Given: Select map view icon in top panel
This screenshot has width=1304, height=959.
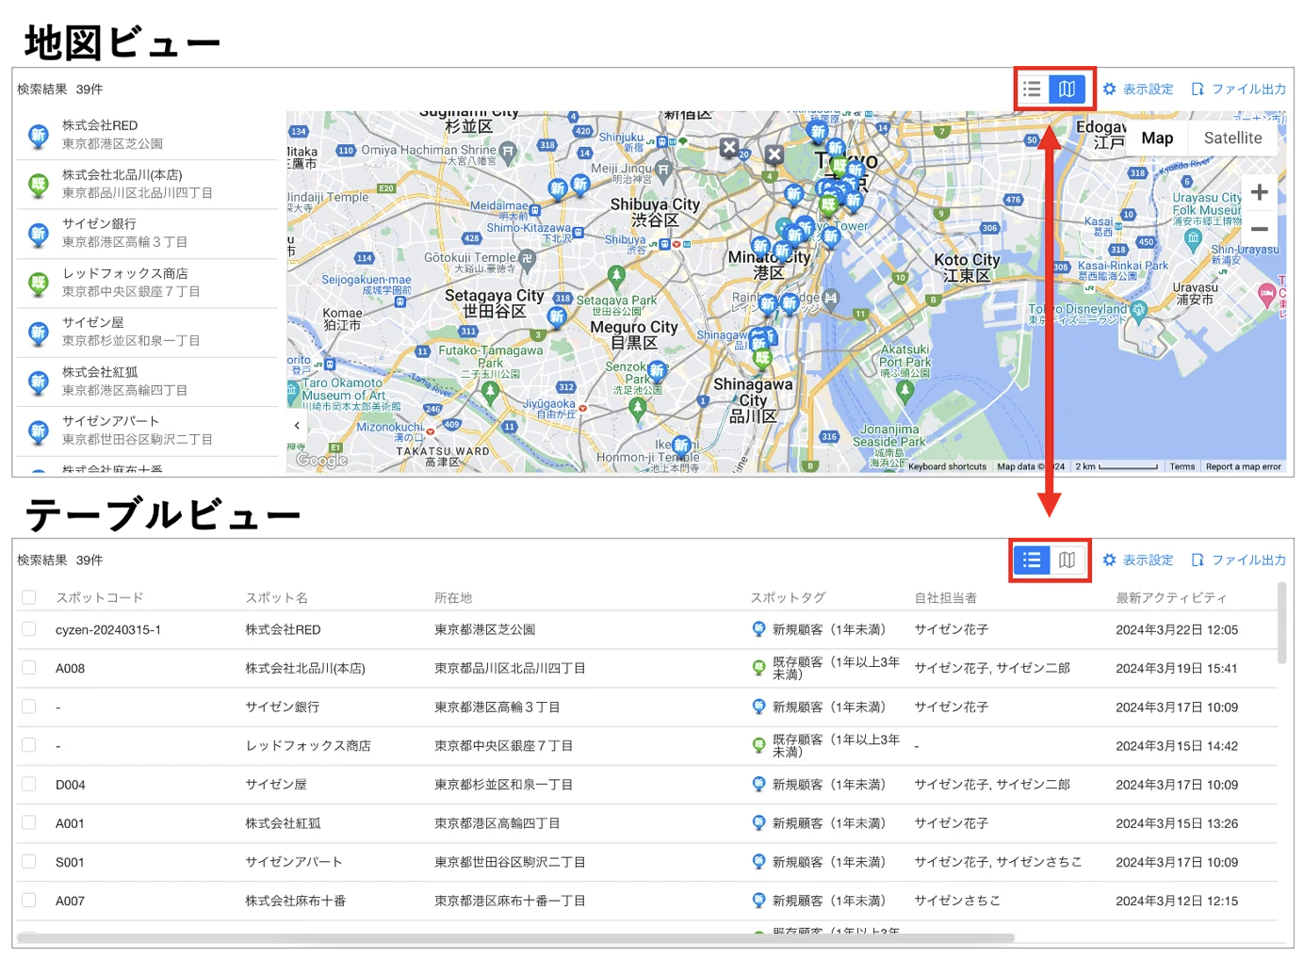Looking at the screenshot, I should [1067, 89].
